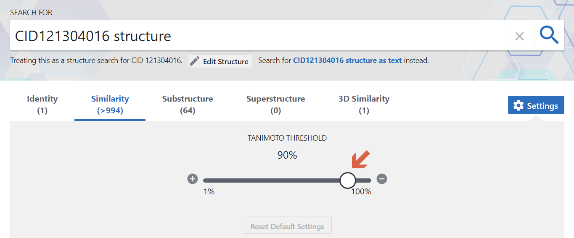Select the Similarity tab

[x=110, y=105]
